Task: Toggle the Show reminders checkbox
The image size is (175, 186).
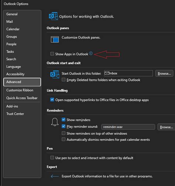Action: (64, 120)
